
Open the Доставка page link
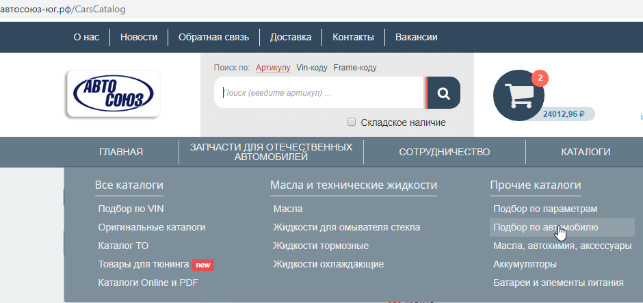click(291, 37)
